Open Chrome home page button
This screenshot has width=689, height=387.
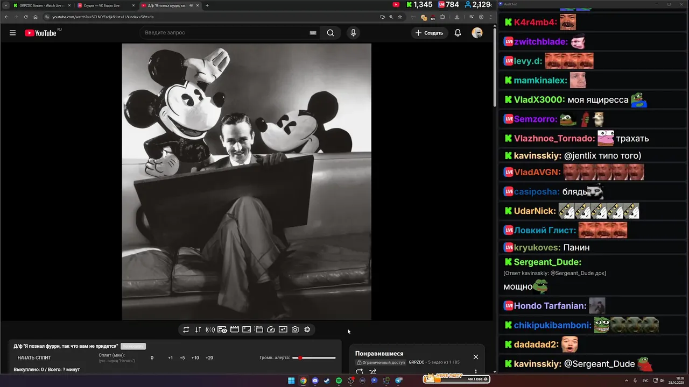click(36, 17)
